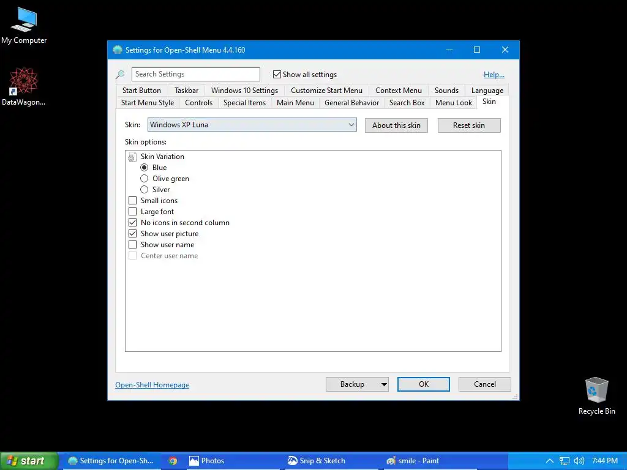The height and width of the screenshot is (470, 627).
Task: Enable the Large font checkbox
Action: click(132, 211)
